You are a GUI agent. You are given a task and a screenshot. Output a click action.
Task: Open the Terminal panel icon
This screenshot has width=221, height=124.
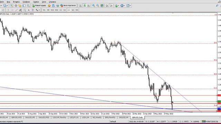24,6
